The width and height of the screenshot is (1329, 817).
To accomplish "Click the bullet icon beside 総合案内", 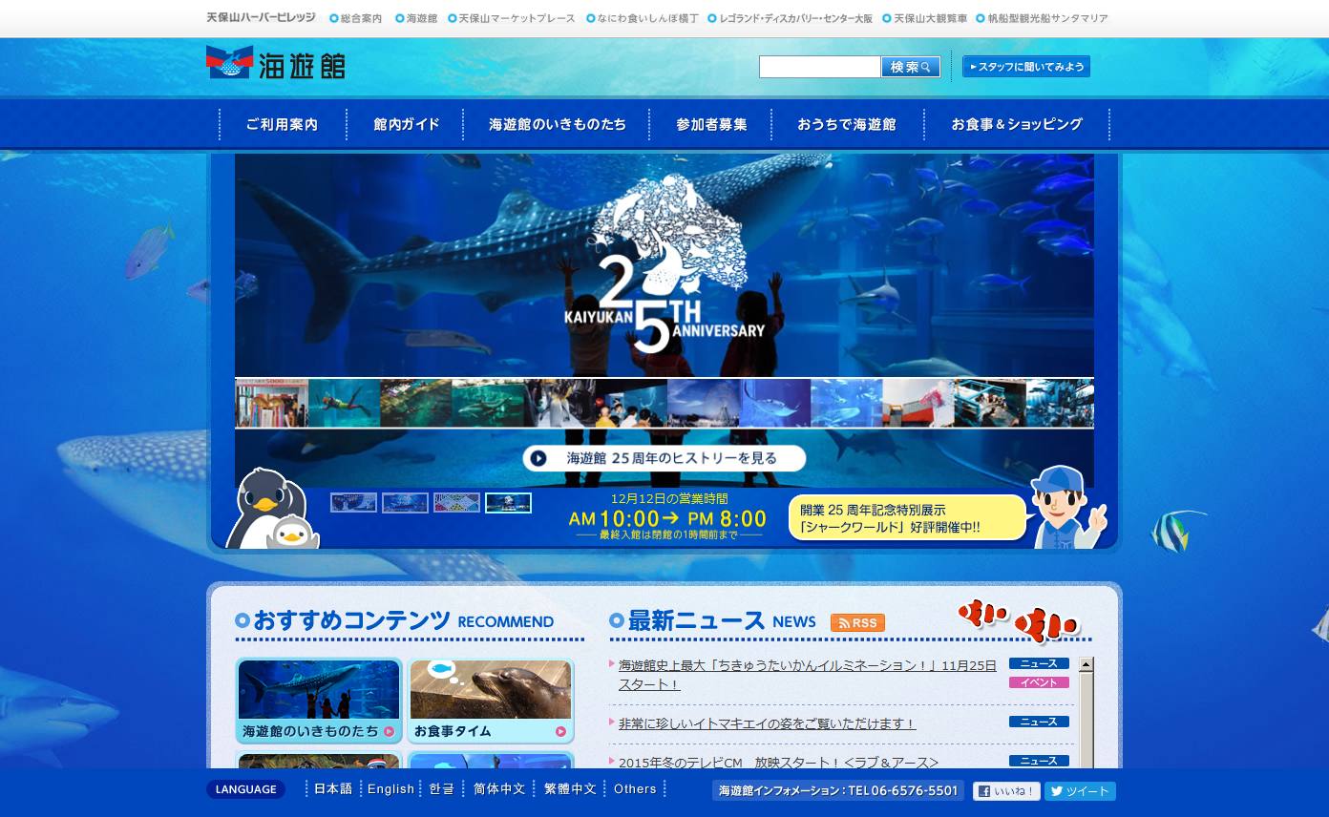I will (334, 18).
